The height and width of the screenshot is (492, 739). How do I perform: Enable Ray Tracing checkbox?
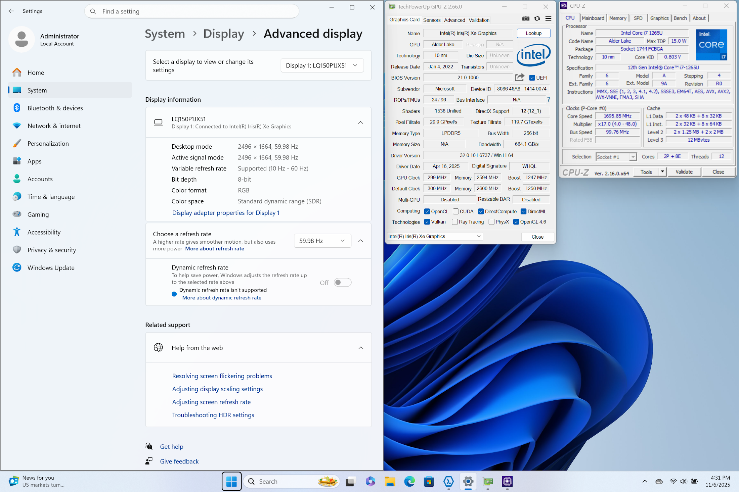click(x=455, y=222)
